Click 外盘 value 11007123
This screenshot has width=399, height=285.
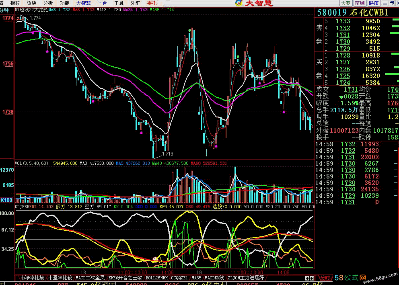click(x=344, y=131)
